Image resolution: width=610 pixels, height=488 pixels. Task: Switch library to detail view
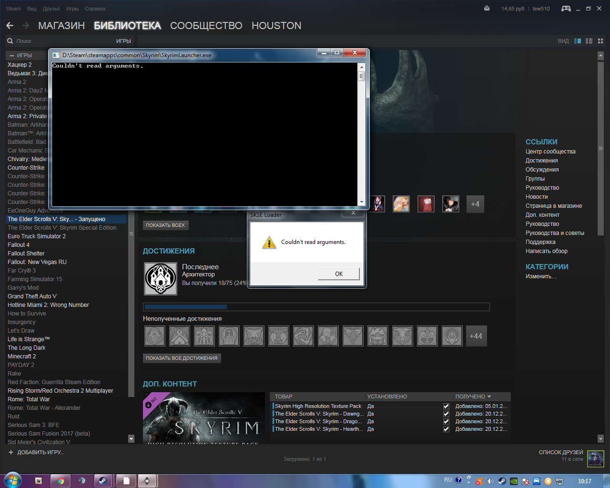pyautogui.click(x=578, y=41)
